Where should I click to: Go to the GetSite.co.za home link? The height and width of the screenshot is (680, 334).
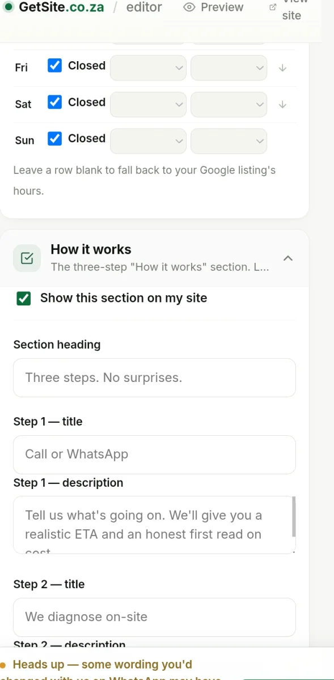click(61, 7)
